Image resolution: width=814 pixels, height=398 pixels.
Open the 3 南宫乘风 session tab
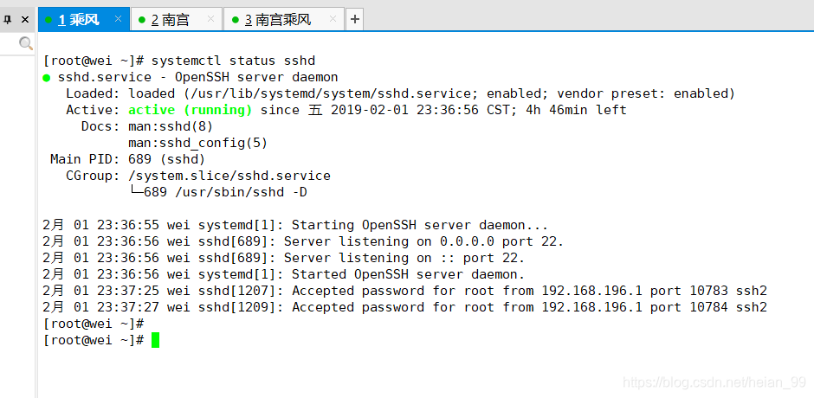click(x=284, y=20)
